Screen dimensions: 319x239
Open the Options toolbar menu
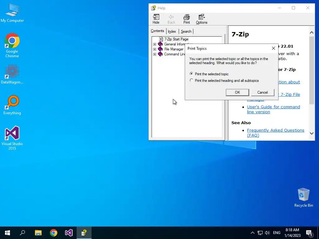tap(202, 19)
